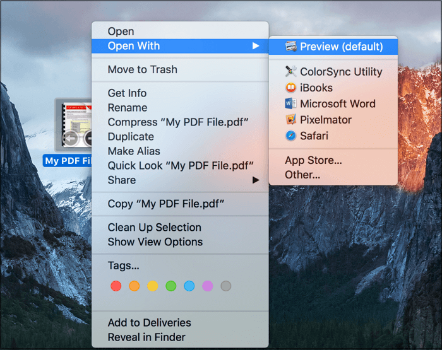Choose Rename in the context menu

[180, 108]
